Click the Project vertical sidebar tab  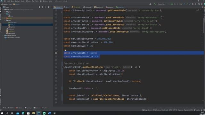[1, 9]
